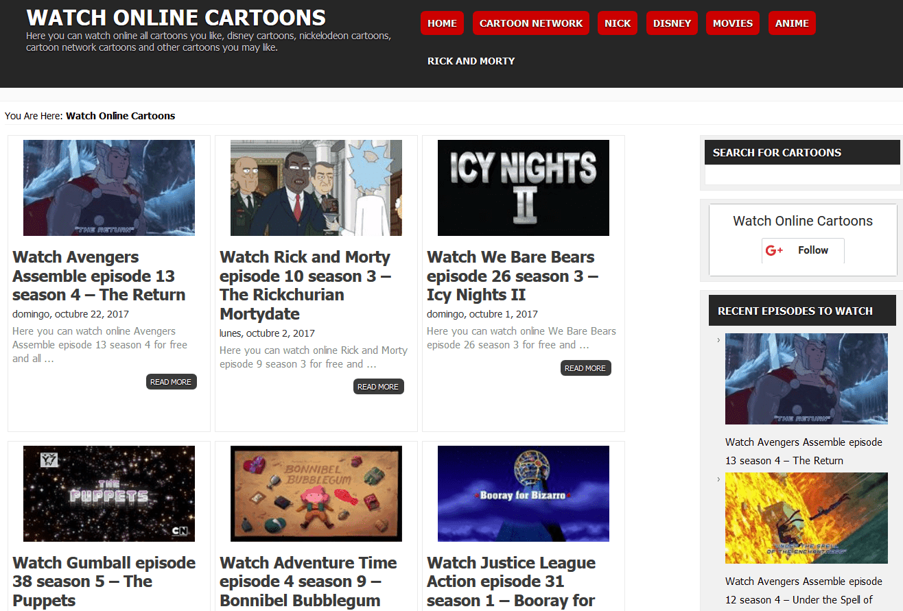The width and height of the screenshot is (903, 611).
Task: Click the Bonnibel Bubblegum Adventure Time thumbnail
Action: (x=316, y=493)
